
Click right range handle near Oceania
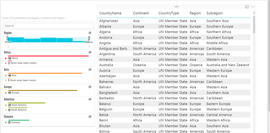[x=89, y=38]
